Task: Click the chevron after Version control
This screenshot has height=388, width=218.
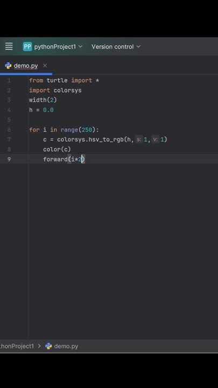Action: (x=138, y=46)
